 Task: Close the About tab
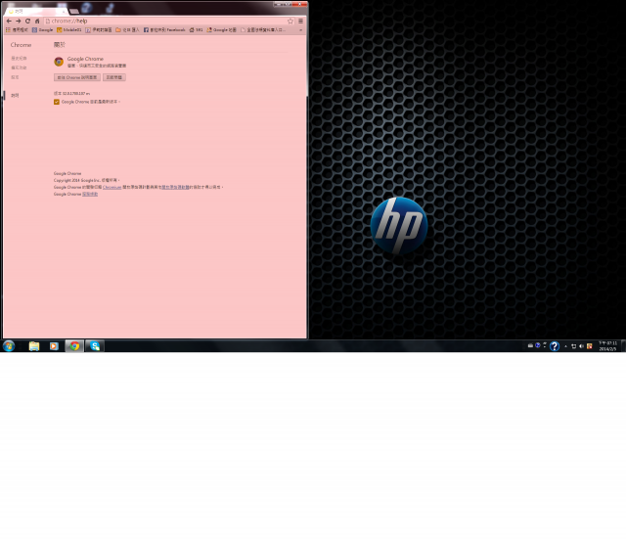[x=64, y=12]
